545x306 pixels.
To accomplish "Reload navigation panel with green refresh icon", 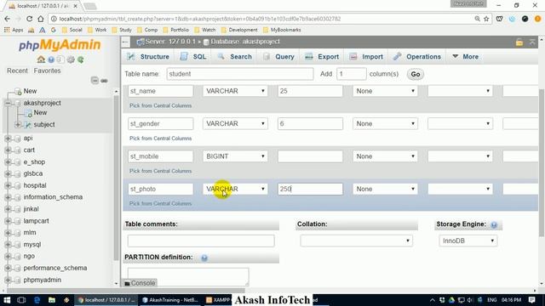I will (81, 59).
